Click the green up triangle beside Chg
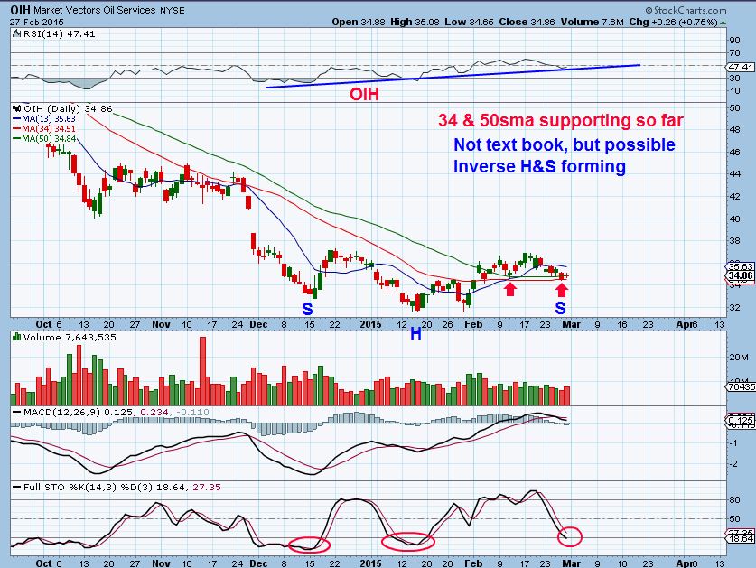Screen dimensions: 756x568 click(x=723, y=23)
